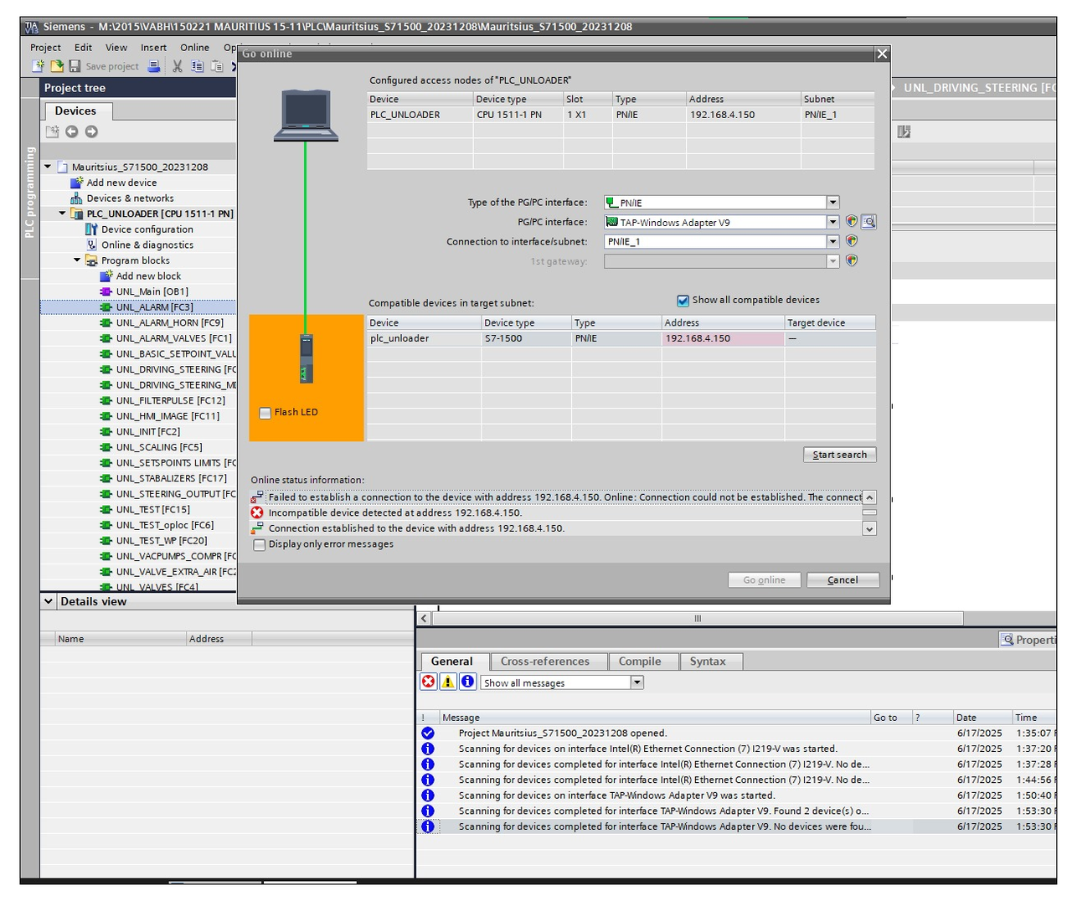The height and width of the screenshot is (901, 1072).
Task: Click the Print toolbar icon
Action: click(154, 66)
